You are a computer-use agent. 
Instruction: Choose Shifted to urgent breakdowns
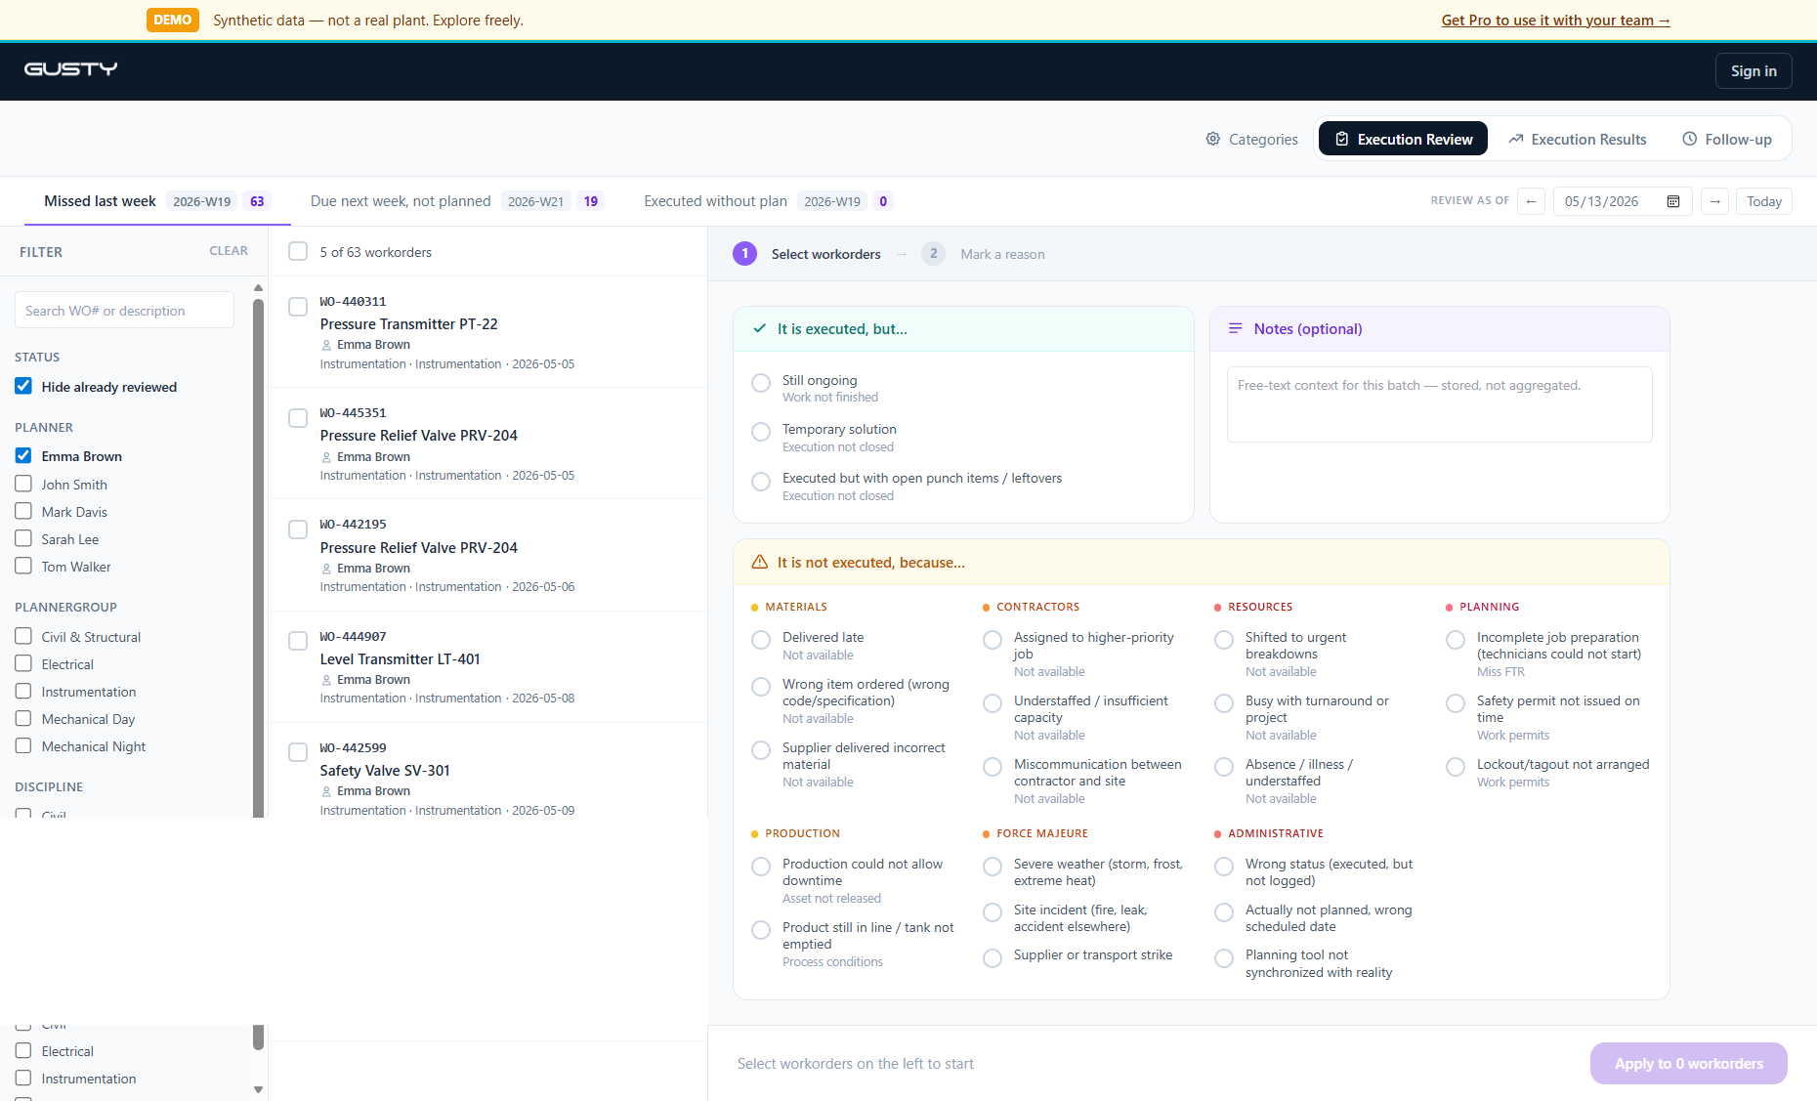[x=1224, y=640]
